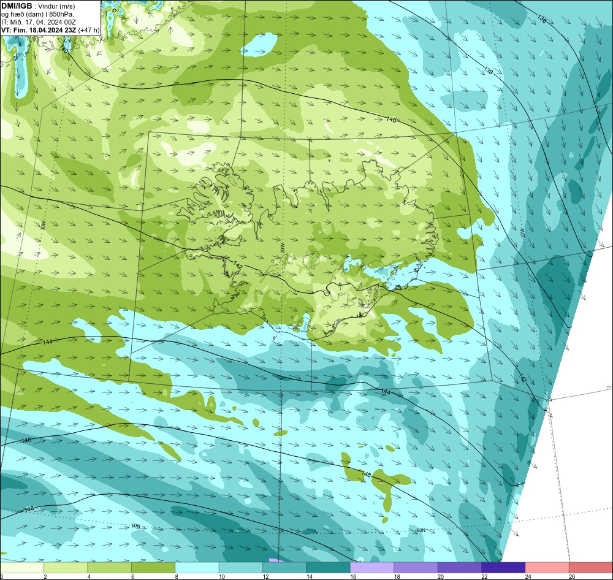The width and height of the screenshot is (613, 580).
Task: Click the '10W' meridian label
Action: (x=523, y=234)
